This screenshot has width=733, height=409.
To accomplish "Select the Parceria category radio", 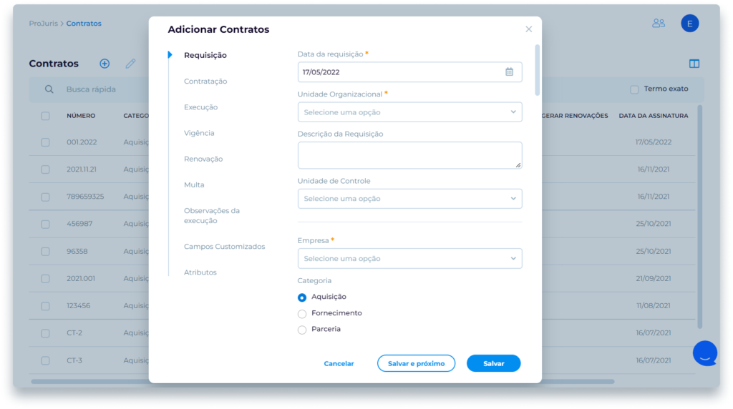I will [302, 330].
